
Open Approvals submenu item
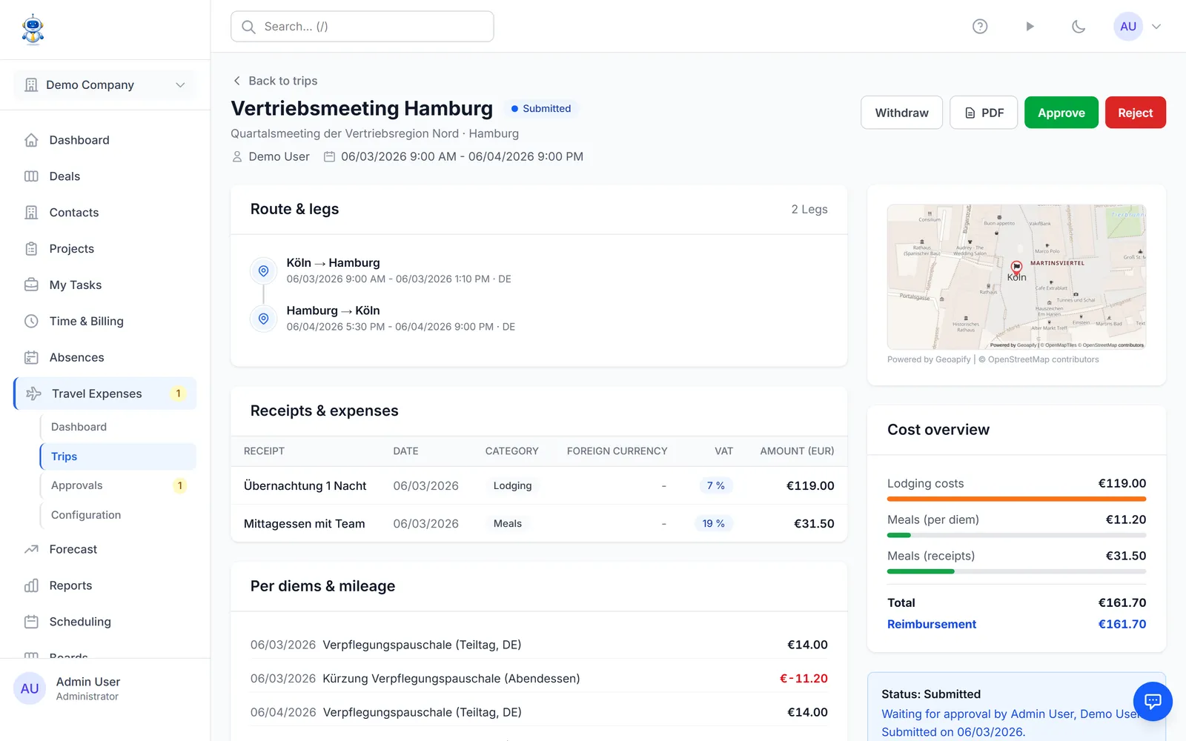118,486
